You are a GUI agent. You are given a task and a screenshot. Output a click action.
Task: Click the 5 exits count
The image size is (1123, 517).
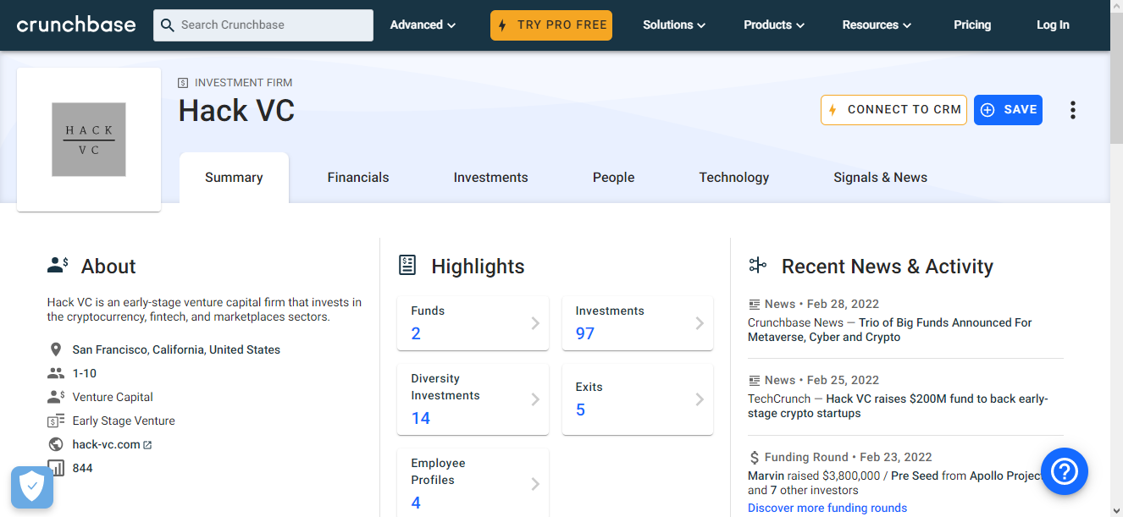[x=580, y=410]
